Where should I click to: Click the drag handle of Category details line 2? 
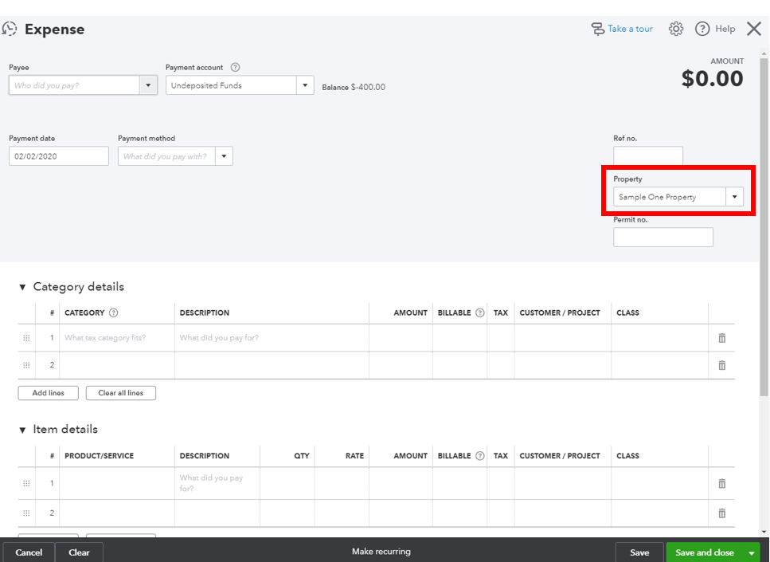26,365
